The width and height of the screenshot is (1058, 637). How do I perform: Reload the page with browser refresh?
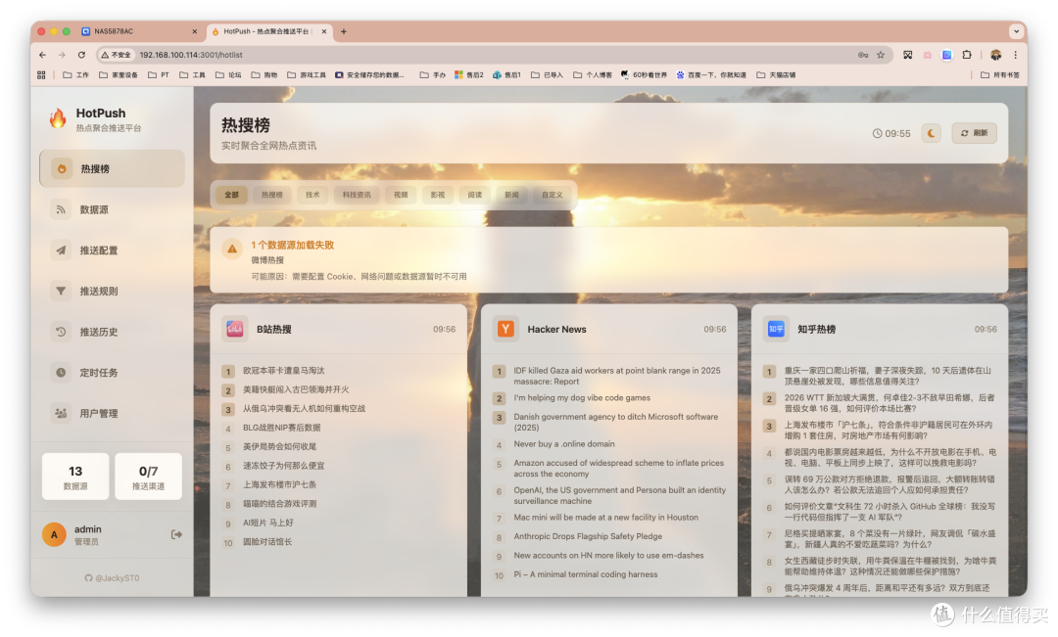(x=81, y=55)
